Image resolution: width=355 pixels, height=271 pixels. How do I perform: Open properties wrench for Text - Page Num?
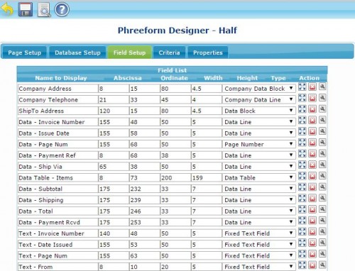coord(322,254)
